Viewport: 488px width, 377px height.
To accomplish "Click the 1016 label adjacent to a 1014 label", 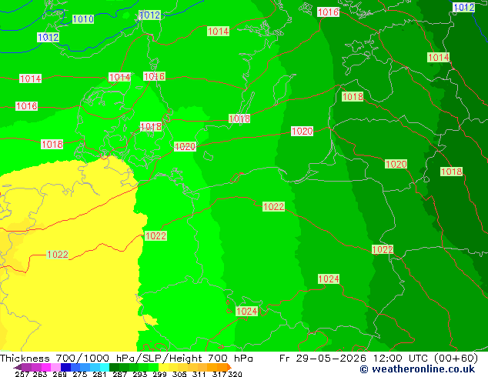I will pos(154,76).
